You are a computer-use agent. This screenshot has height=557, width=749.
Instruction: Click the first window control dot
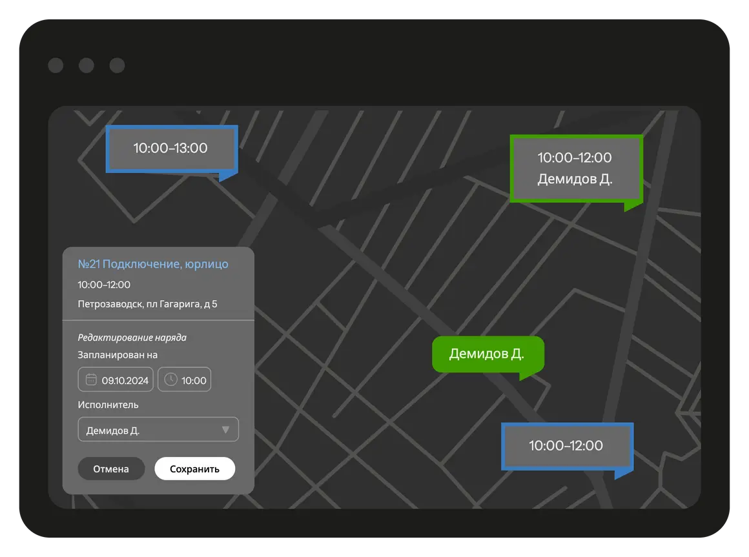point(56,65)
